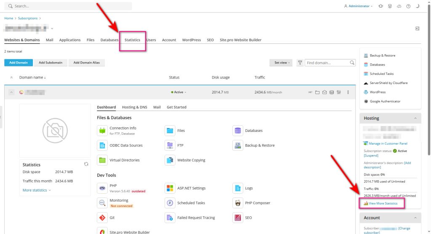431x234 pixels.
Task: Collapse the domain row with the chevron toggle
Action: [11, 92]
